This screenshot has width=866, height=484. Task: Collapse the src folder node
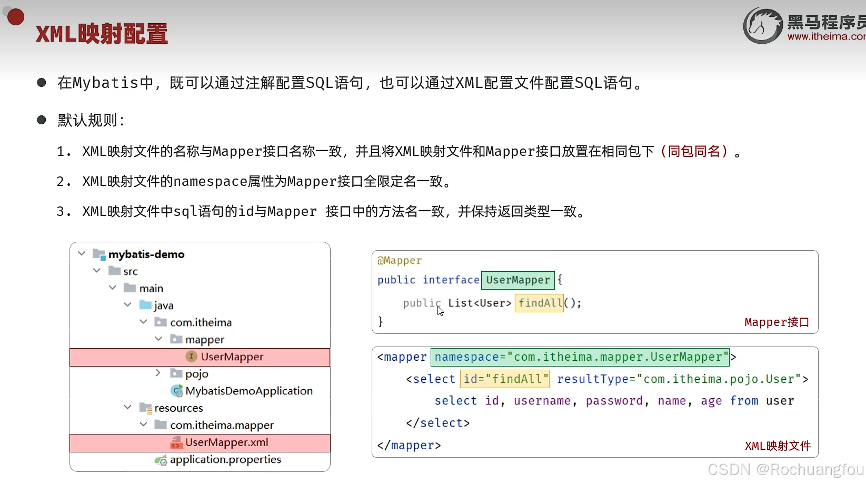point(97,271)
